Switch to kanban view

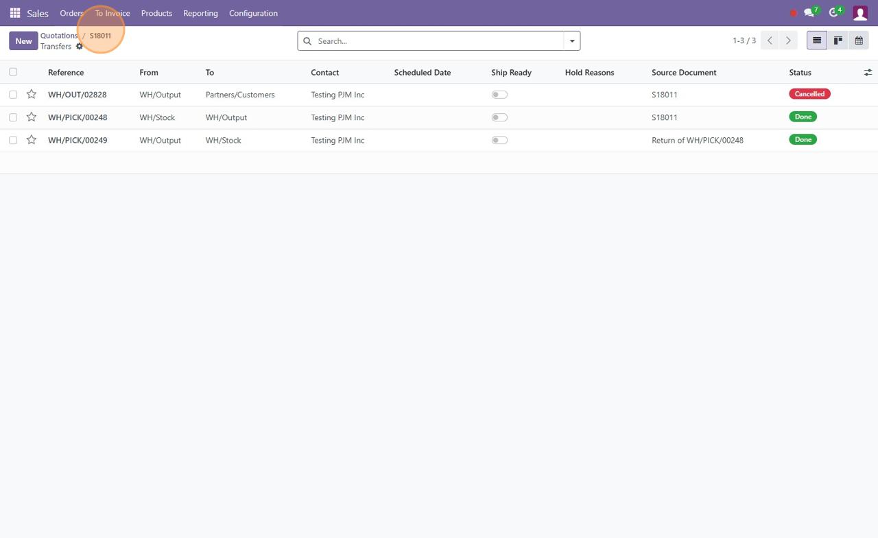[838, 41]
